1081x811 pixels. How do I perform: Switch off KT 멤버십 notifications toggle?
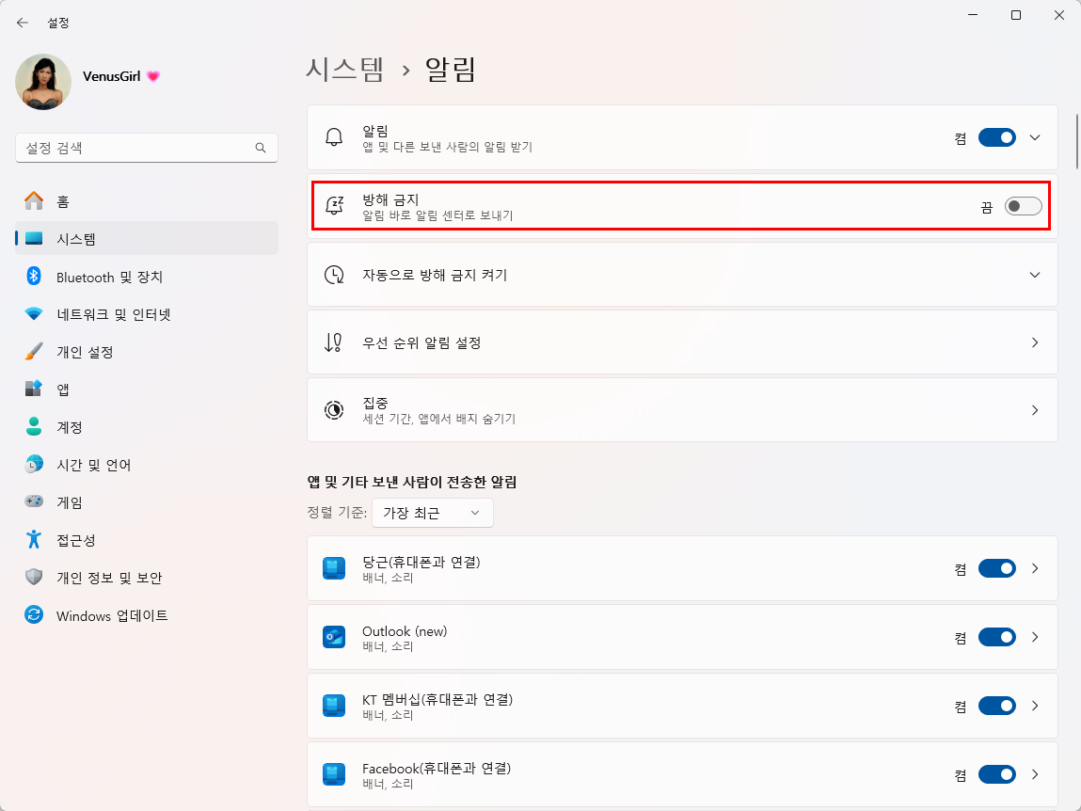point(997,706)
